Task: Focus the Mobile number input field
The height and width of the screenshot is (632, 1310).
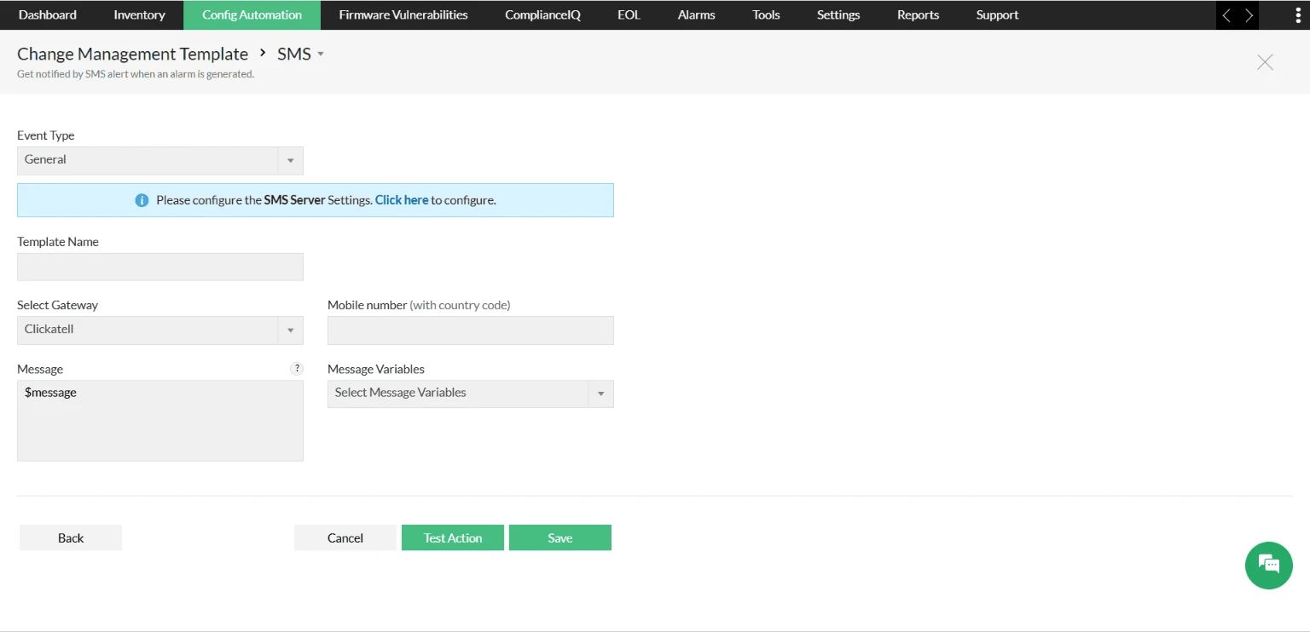Action: pos(471,330)
